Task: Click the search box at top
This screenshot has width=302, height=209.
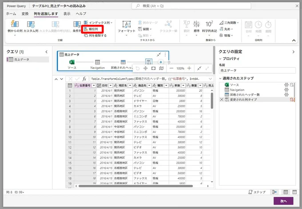Action: point(191,6)
